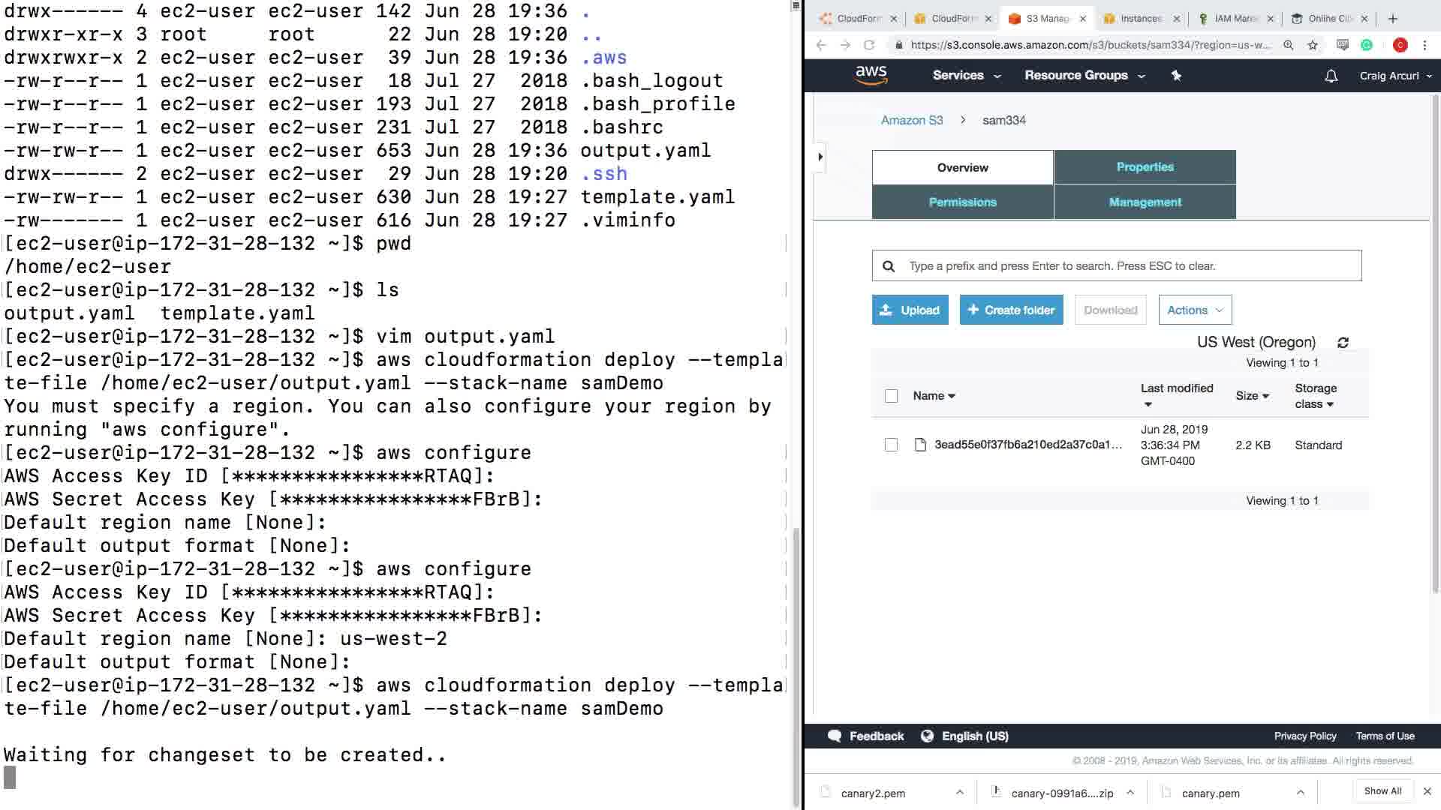Follow the Amazon S3 breadcrumb link
The width and height of the screenshot is (1441, 810).
(x=911, y=120)
